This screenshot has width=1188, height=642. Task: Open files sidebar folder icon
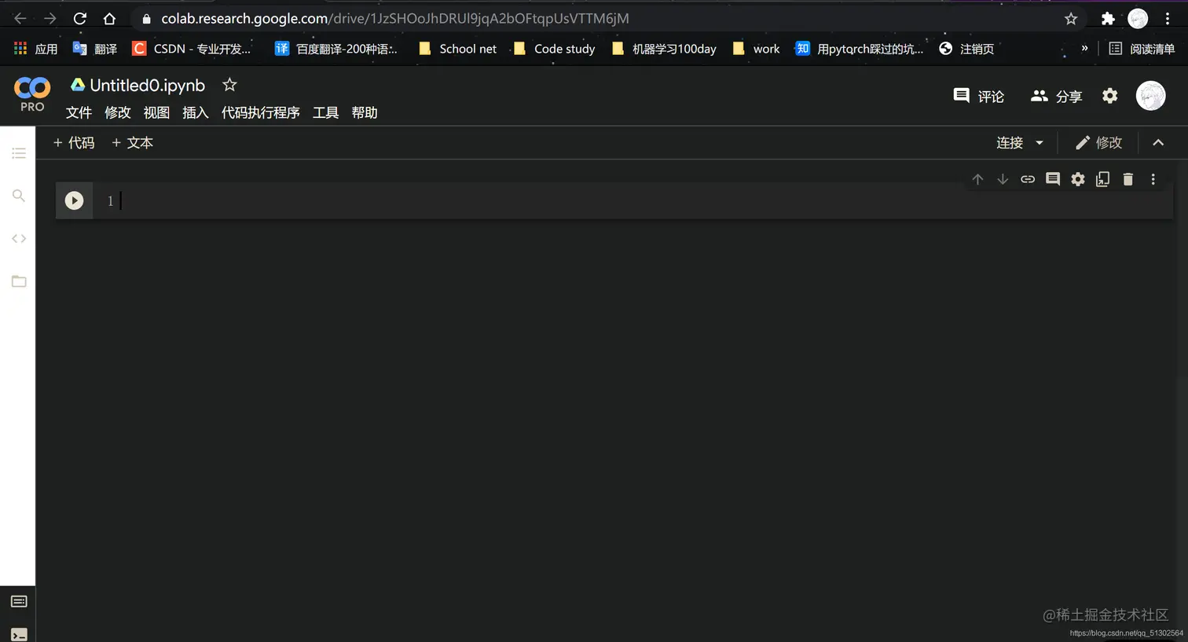(x=19, y=281)
